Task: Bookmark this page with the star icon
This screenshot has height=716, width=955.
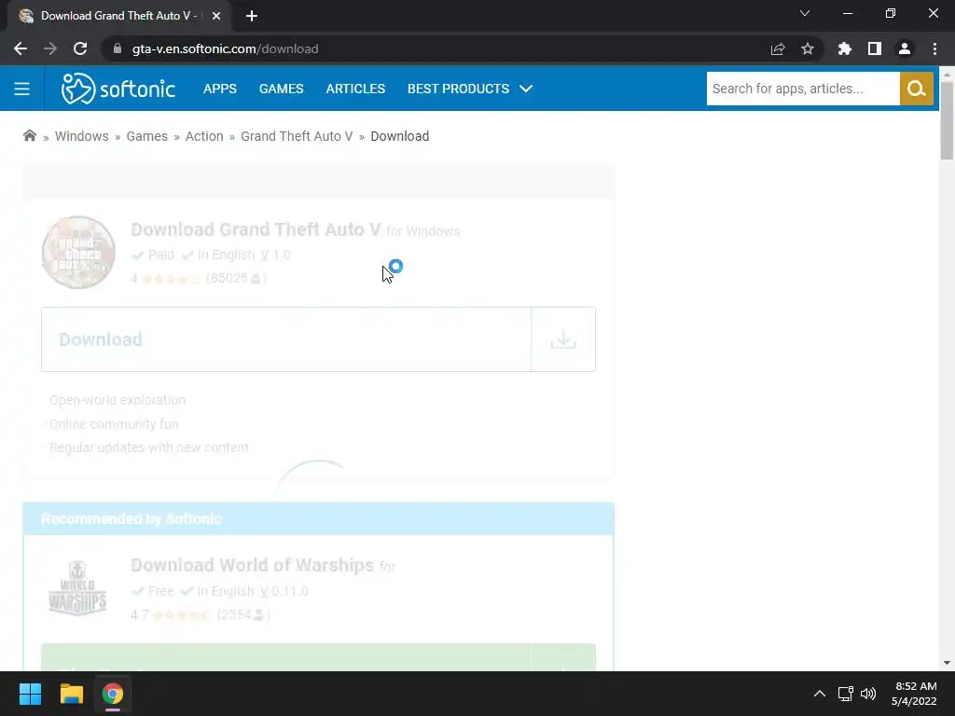Action: point(808,48)
